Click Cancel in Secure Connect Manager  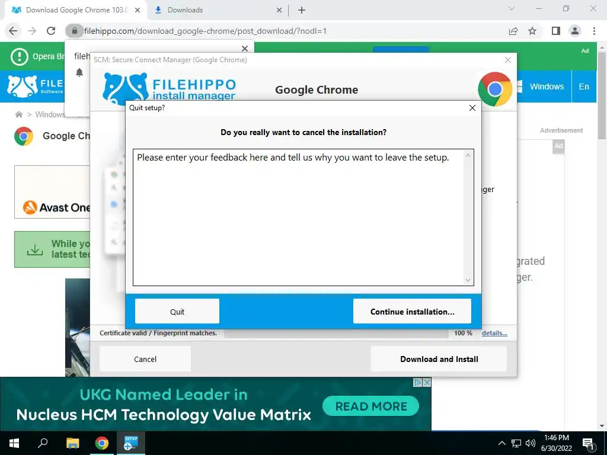click(x=145, y=358)
